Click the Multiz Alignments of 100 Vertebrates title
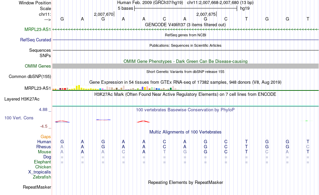 click(185, 132)
